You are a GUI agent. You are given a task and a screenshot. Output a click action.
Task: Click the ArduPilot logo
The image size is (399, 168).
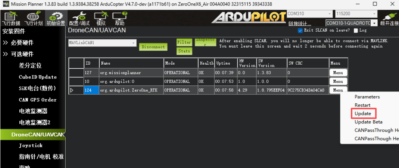coord(248,17)
